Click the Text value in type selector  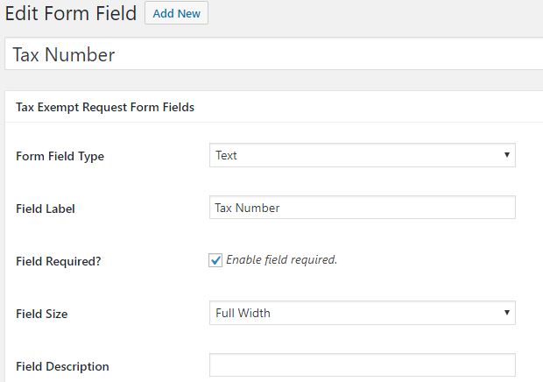pos(226,155)
